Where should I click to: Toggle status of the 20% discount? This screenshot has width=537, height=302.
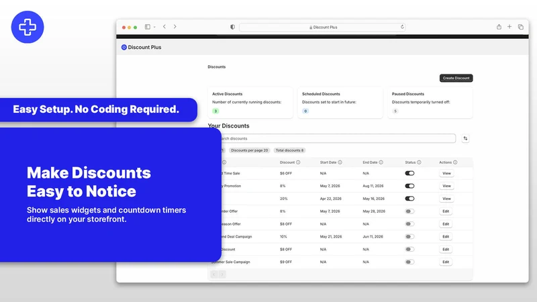pos(409,199)
